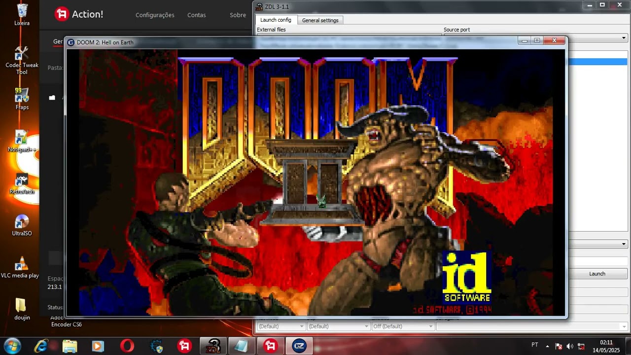
Task: Click the DOOM II title screen image
Action: click(x=315, y=182)
